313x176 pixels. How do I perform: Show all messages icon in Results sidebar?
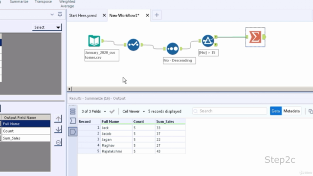(x=73, y=111)
